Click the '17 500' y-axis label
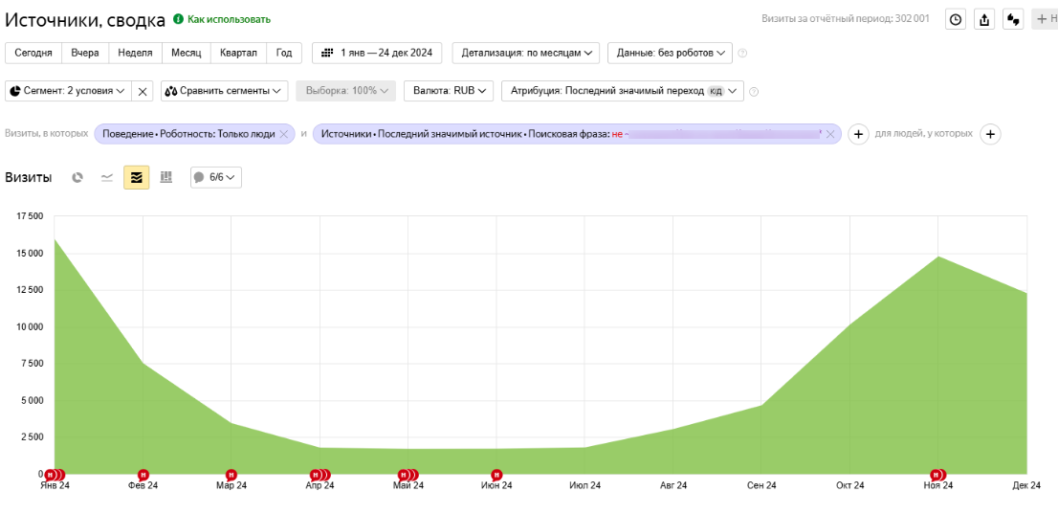 click(x=28, y=216)
